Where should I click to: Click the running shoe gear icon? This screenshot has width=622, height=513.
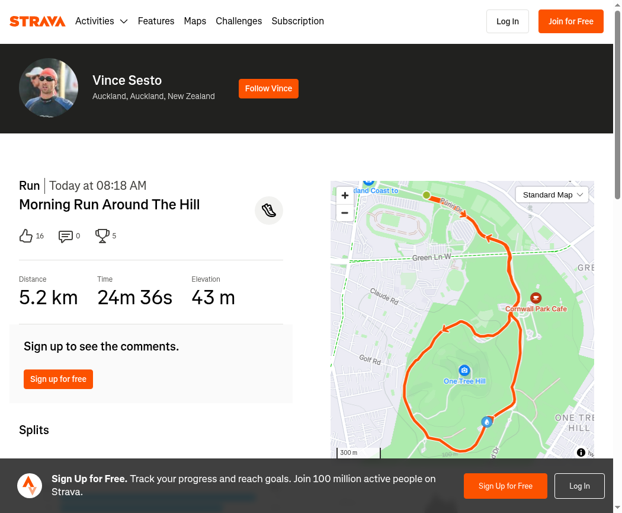click(269, 211)
